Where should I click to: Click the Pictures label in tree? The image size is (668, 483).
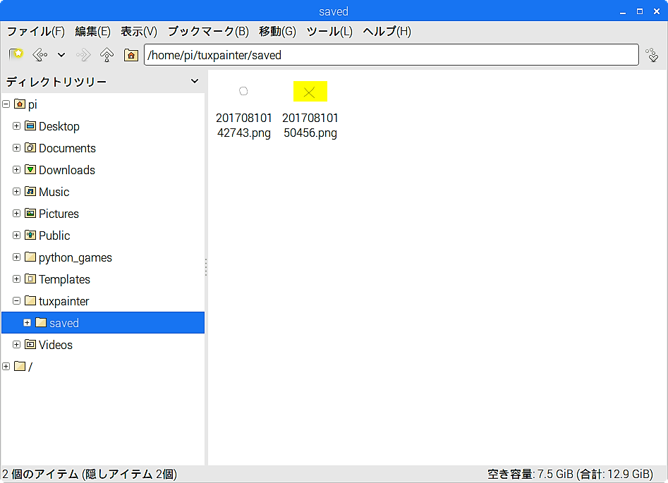[59, 214]
